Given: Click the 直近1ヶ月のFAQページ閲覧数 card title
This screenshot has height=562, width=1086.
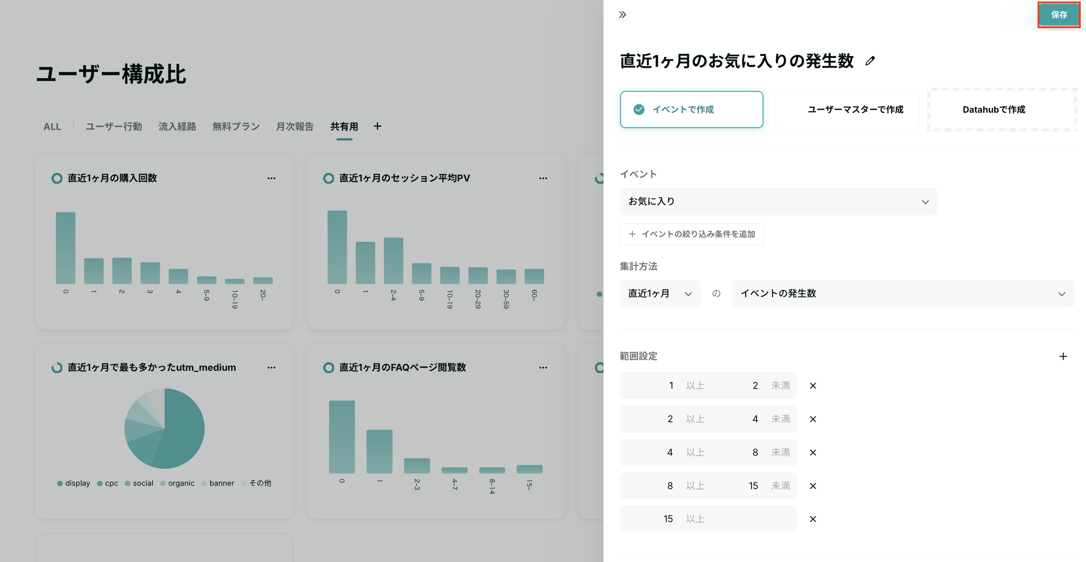Looking at the screenshot, I should click(x=402, y=368).
